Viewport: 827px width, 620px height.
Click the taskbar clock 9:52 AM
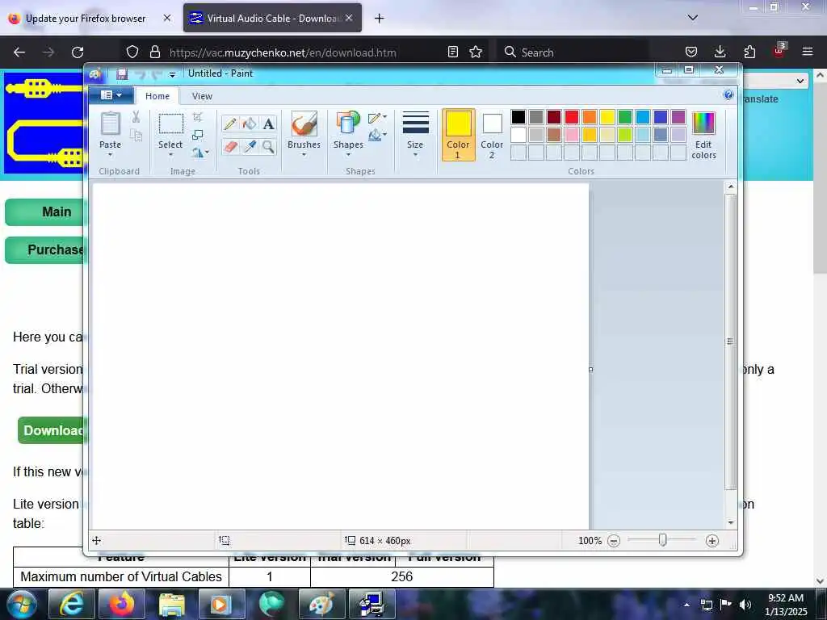pyautogui.click(x=785, y=598)
